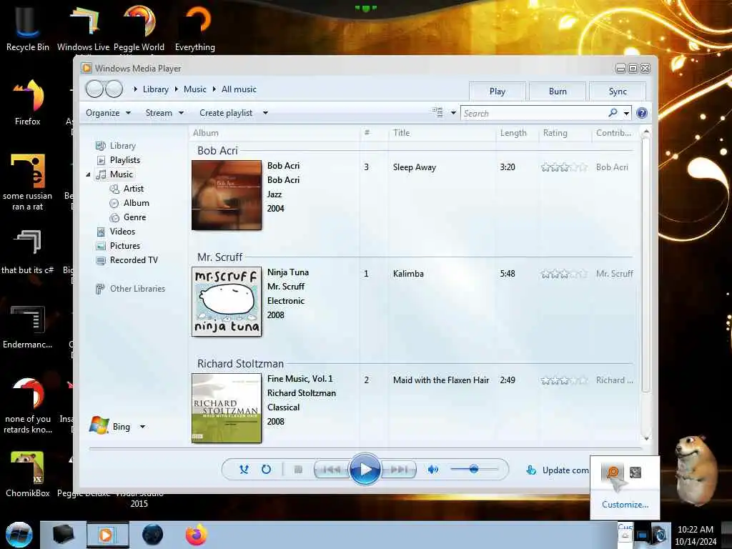Click the Update complete status link

[x=558, y=470]
